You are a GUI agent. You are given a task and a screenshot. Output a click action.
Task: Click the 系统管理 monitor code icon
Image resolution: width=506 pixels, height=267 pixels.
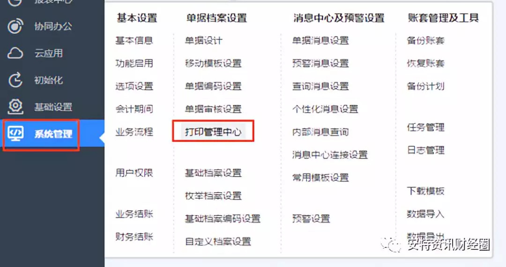pos(15,133)
